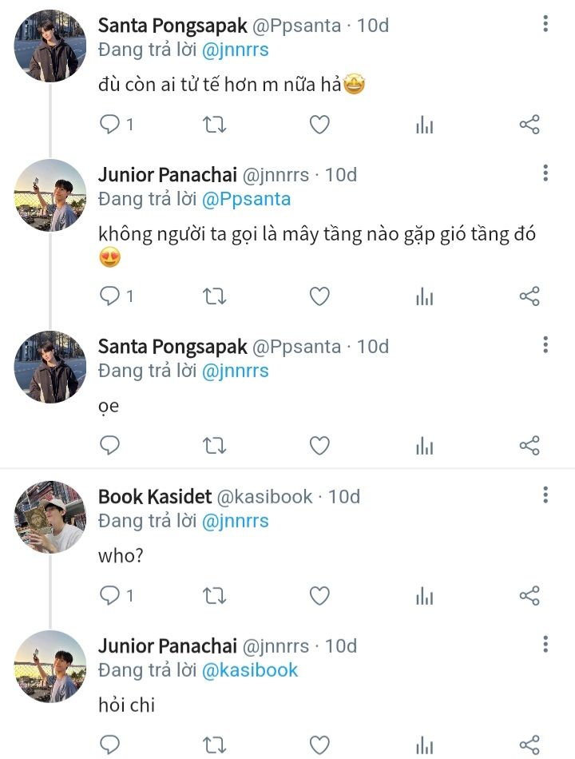The width and height of the screenshot is (575, 759).
Task: Open Book Kasidet's profile picture
Action: point(50,517)
